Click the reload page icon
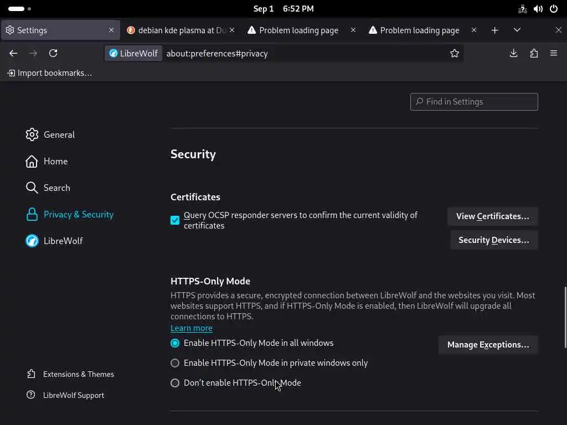The height and width of the screenshot is (425, 567). point(53,53)
